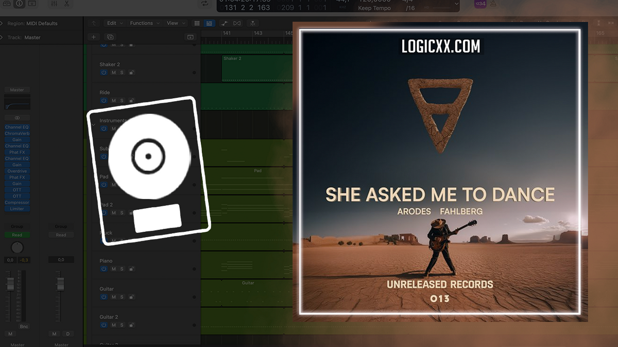Select the MIDI draw pencil icon
Screen dimensions: 618x347
(x=225, y=23)
